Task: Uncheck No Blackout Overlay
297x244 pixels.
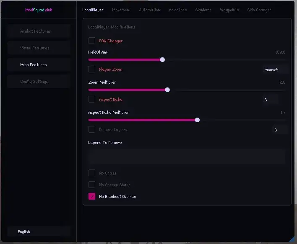Action: [92, 196]
